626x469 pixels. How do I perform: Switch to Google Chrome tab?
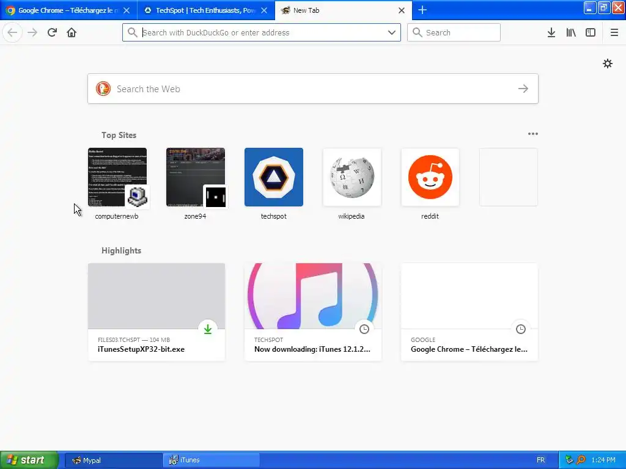(x=68, y=10)
